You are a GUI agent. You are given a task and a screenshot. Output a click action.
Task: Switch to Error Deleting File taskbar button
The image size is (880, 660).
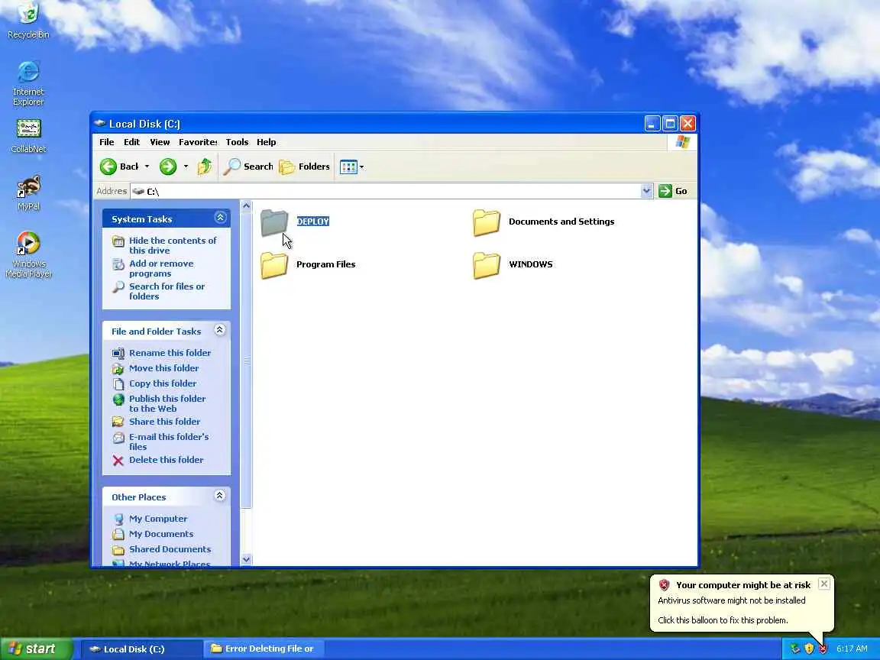(263, 649)
